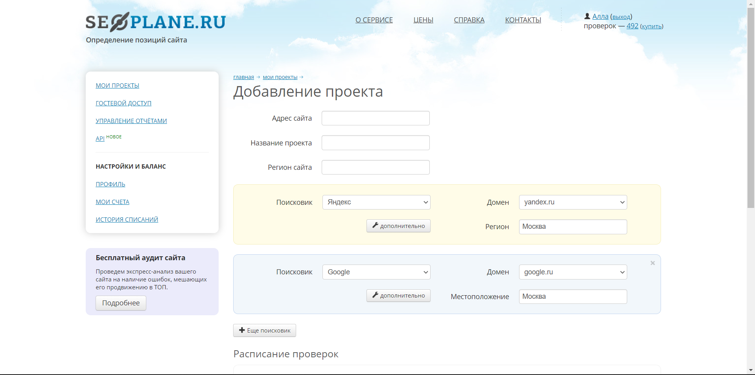Follow the главная breadcrumb link
This screenshot has width=755, height=375.
click(243, 77)
